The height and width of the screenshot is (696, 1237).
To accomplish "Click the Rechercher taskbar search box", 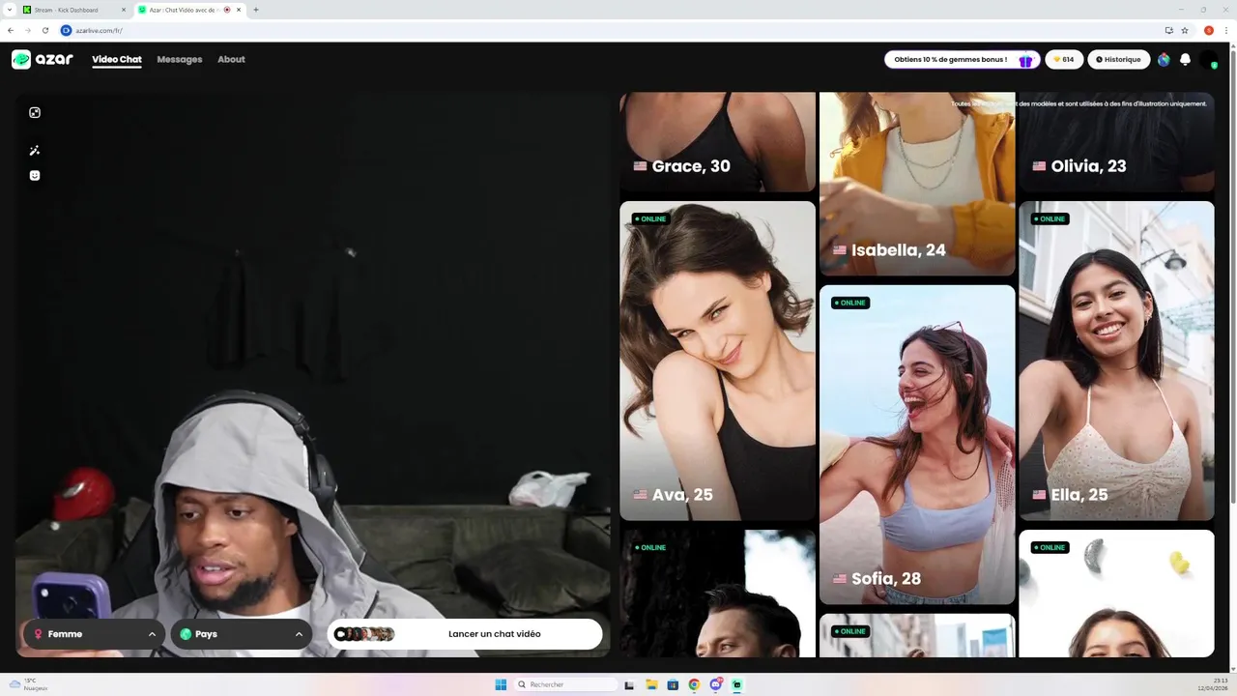I will click(x=566, y=684).
